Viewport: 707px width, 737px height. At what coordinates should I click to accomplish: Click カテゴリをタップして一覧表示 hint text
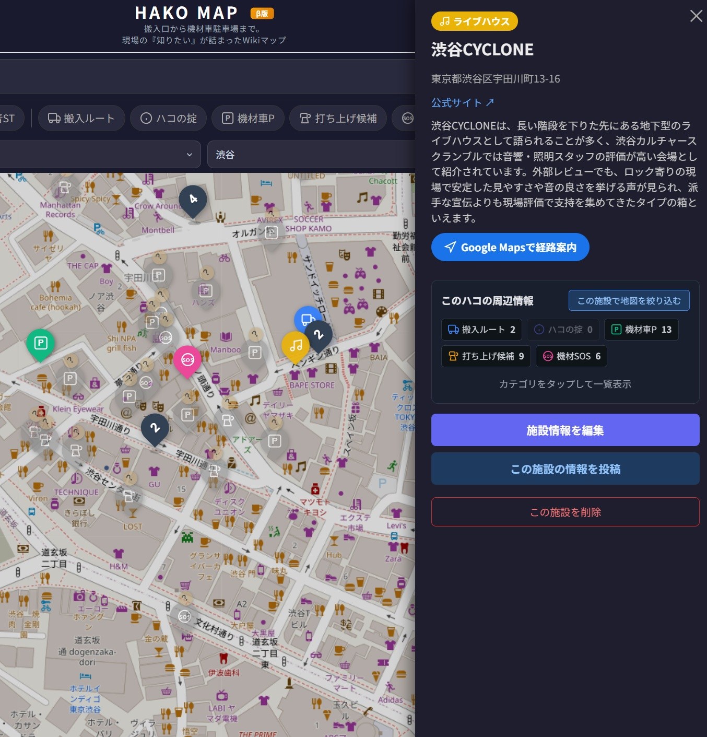pyautogui.click(x=565, y=384)
